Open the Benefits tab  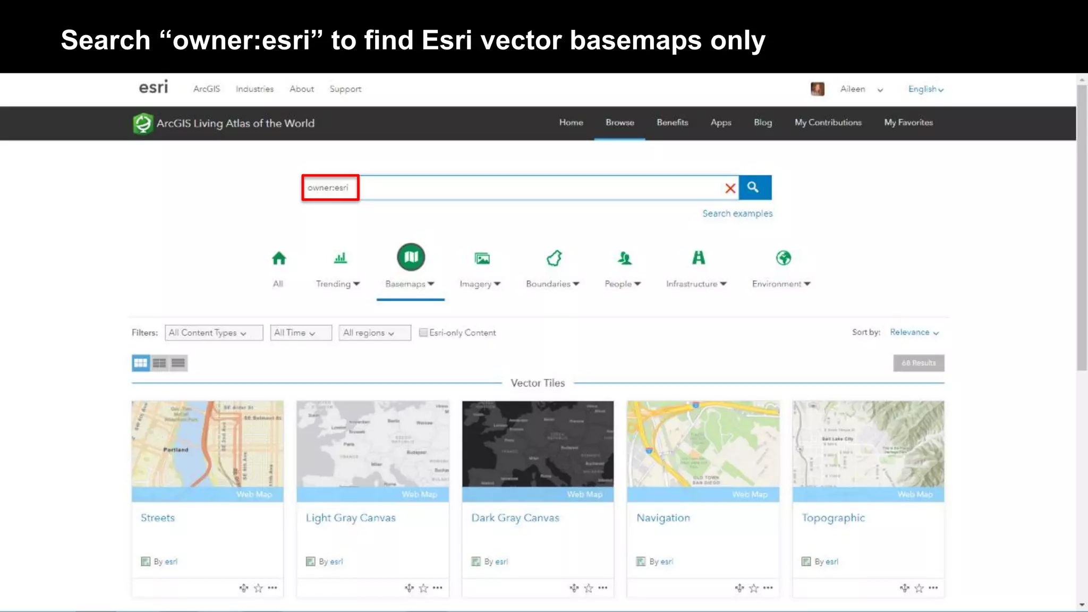[x=672, y=122]
